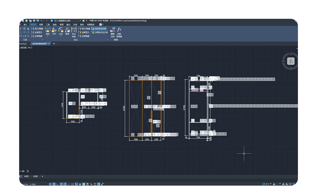
Task: Click the 上 face of the view cube
Action: click(291, 61)
